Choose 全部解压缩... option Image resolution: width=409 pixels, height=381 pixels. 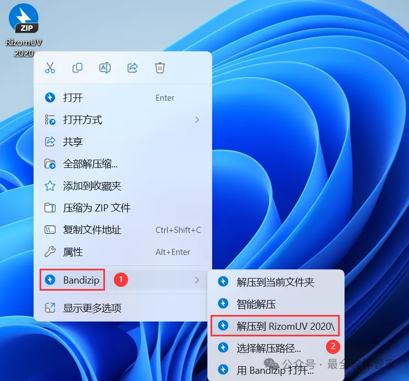click(x=123, y=164)
